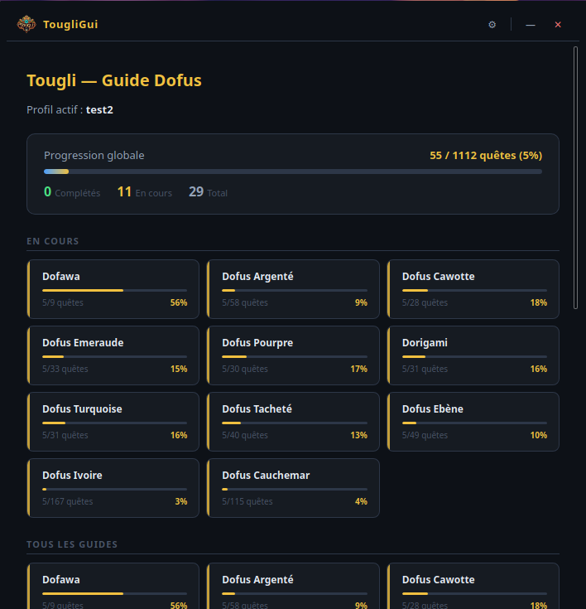
Task: Click the "11 En cours" counter
Action: 145,192
